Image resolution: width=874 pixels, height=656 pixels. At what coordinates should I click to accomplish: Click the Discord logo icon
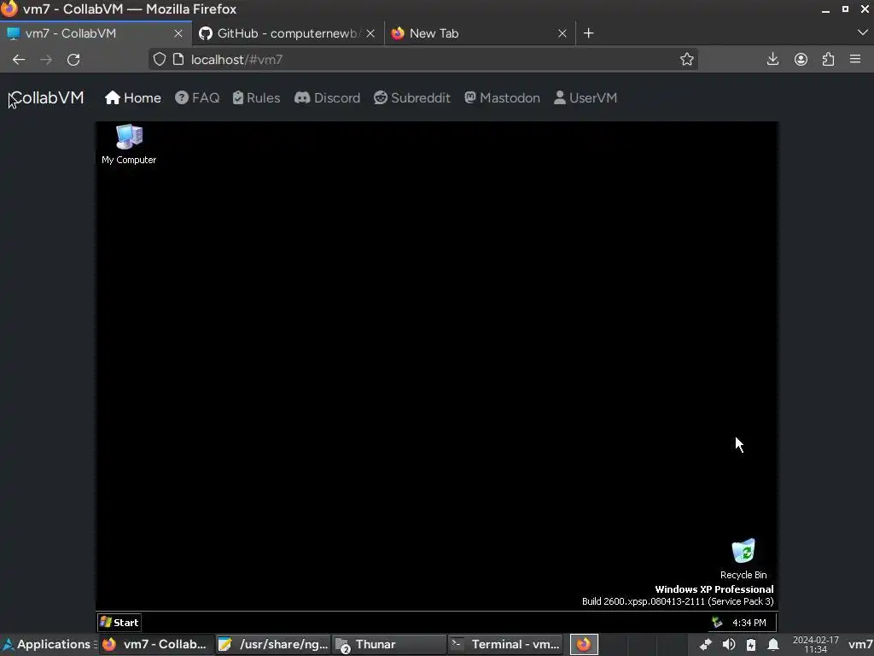point(302,97)
